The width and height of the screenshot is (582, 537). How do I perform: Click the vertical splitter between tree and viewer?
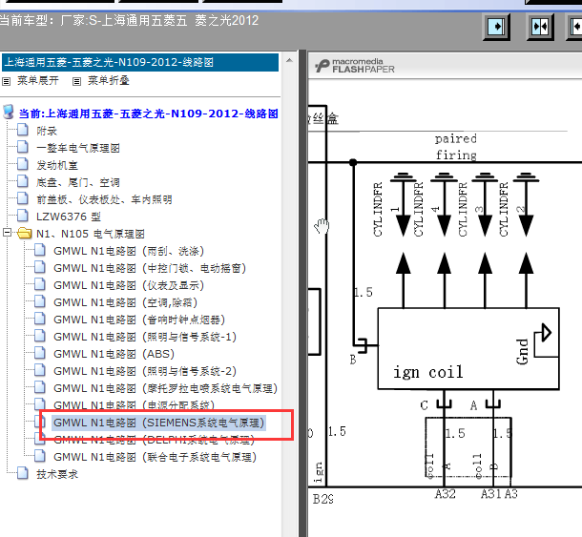tap(302, 293)
